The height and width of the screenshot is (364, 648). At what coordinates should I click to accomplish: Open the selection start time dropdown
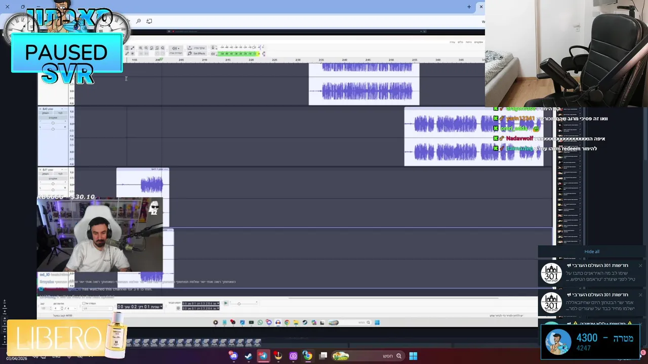218,303
